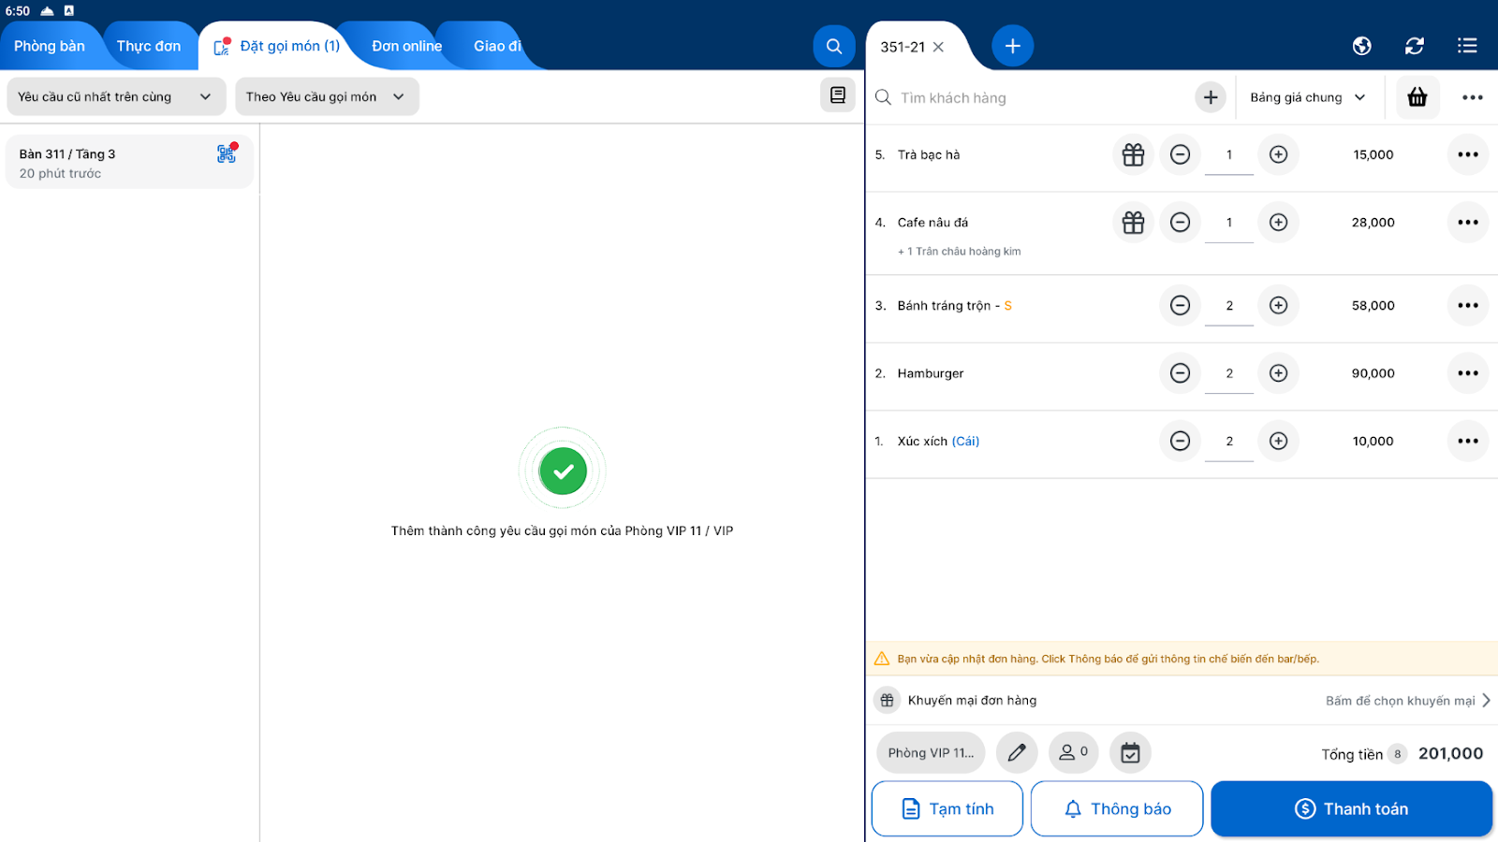Expand 'Theo Yêu cầu gọi món' dropdown
Viewport: 1498px width, 842px height.
[327, 96]
